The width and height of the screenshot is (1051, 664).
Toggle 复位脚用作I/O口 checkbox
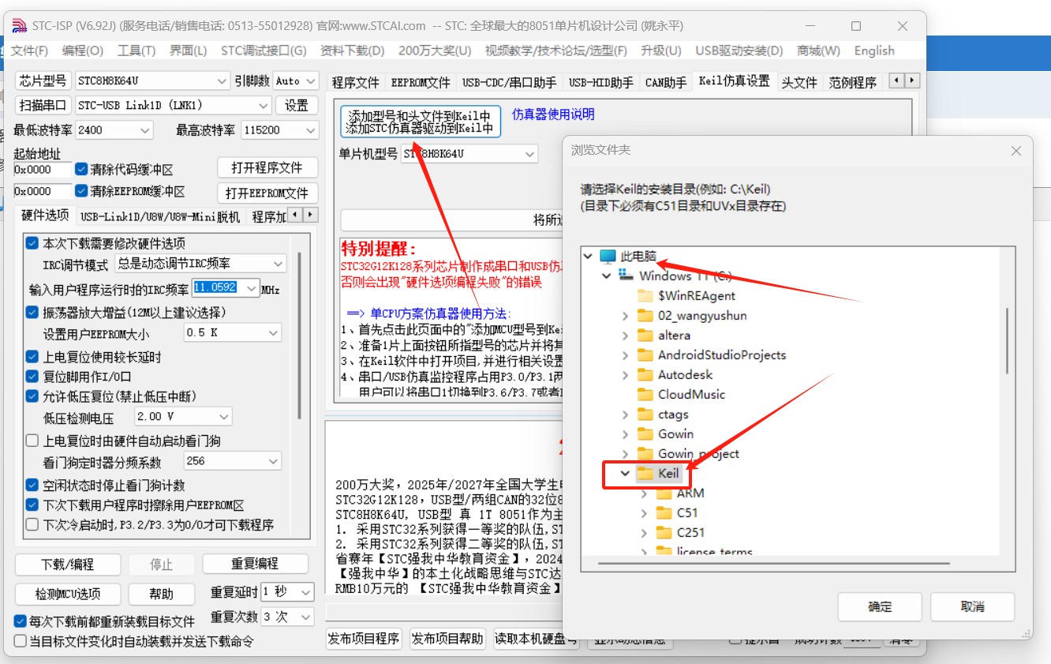pos(32,377)
